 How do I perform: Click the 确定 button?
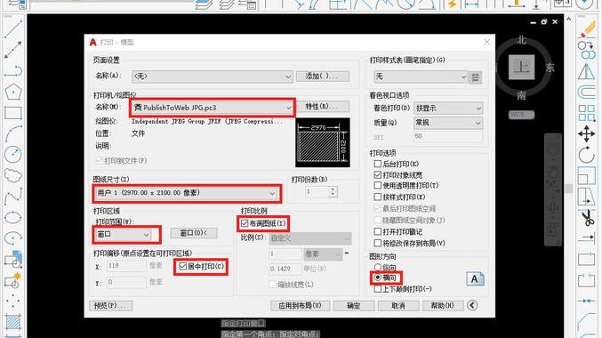tap(354, 306)
